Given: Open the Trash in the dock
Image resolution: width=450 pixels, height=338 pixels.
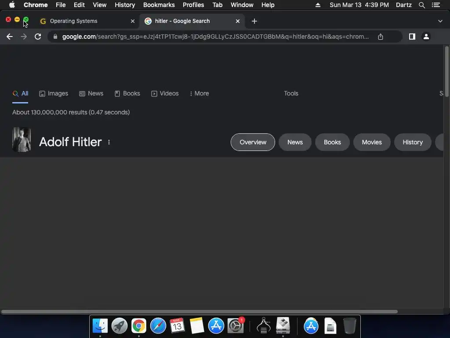Looking at the screenshot, I should click(349, 326).
